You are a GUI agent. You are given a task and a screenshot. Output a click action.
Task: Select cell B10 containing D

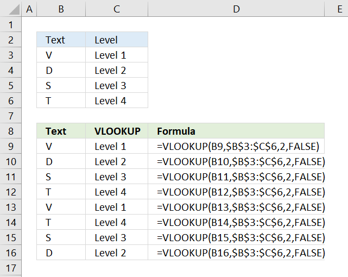click(x=61, y=161)
